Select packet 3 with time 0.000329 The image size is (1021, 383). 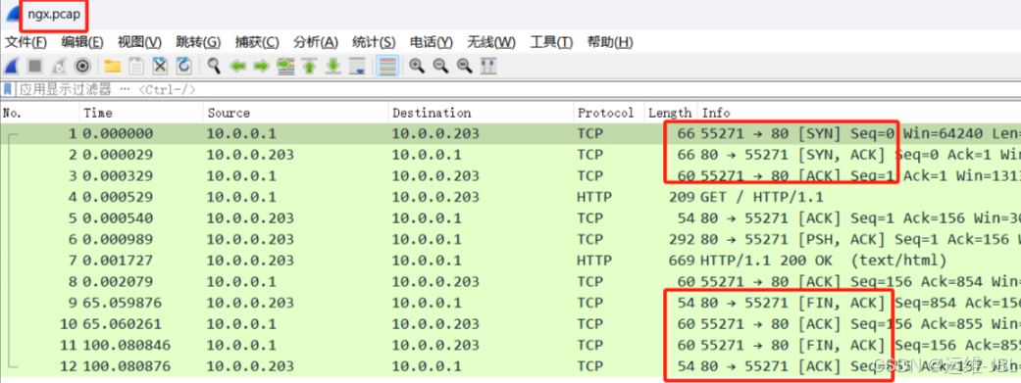(x=510, y=175)
